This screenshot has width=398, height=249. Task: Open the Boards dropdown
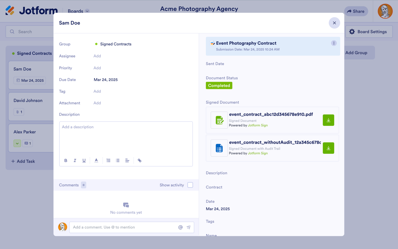(x=79, y=11)
